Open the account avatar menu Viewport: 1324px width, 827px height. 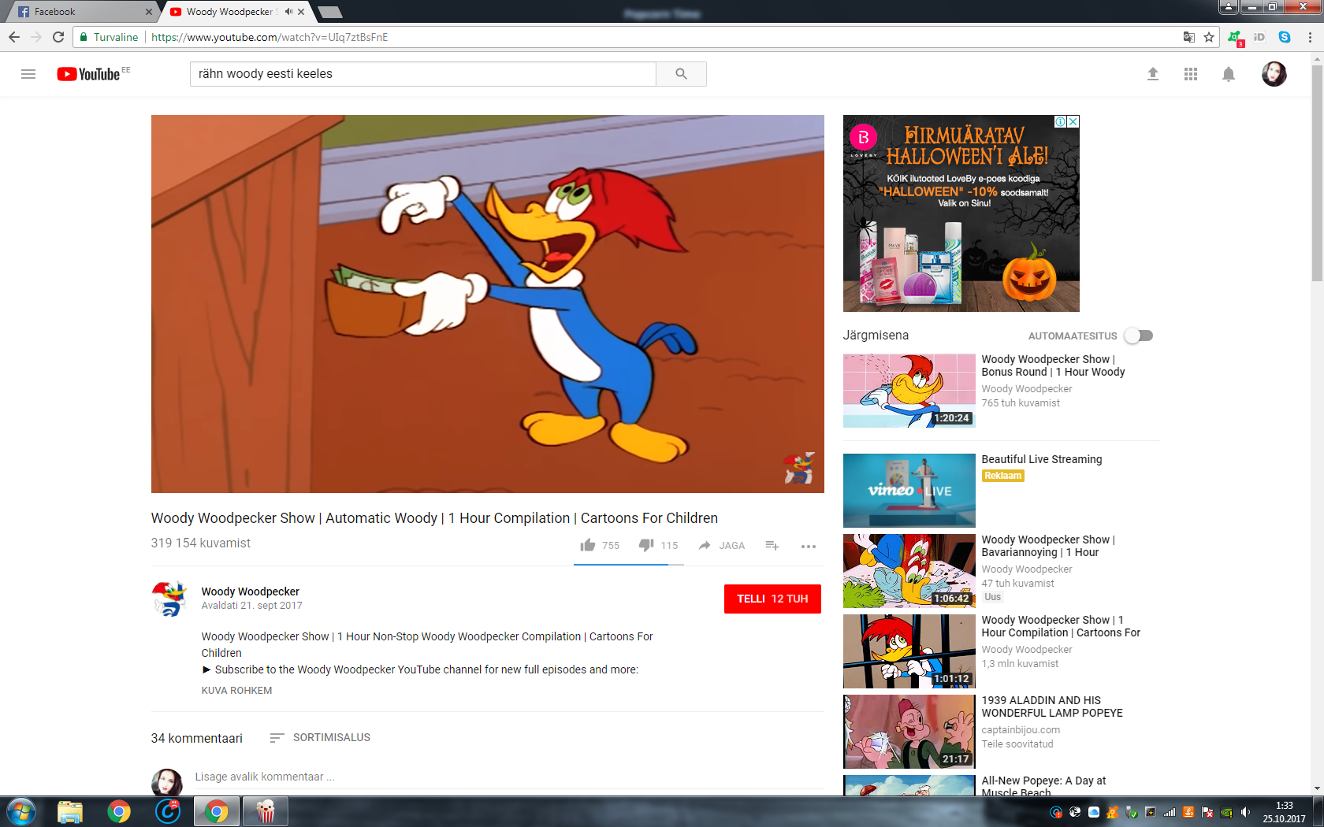coord(1274,74)
